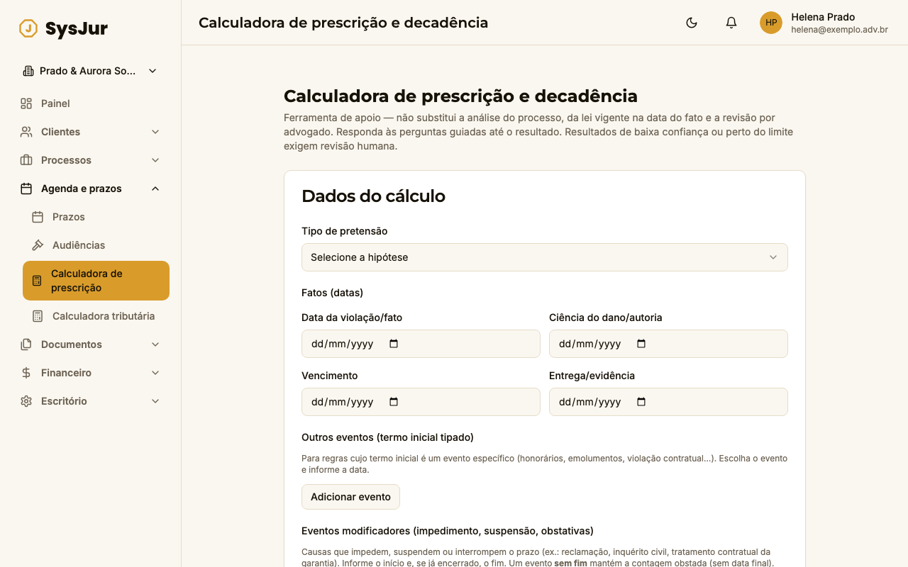Expand the Financeiro menu chevron
Screen dimensions: 908x567
pos(155,373)
